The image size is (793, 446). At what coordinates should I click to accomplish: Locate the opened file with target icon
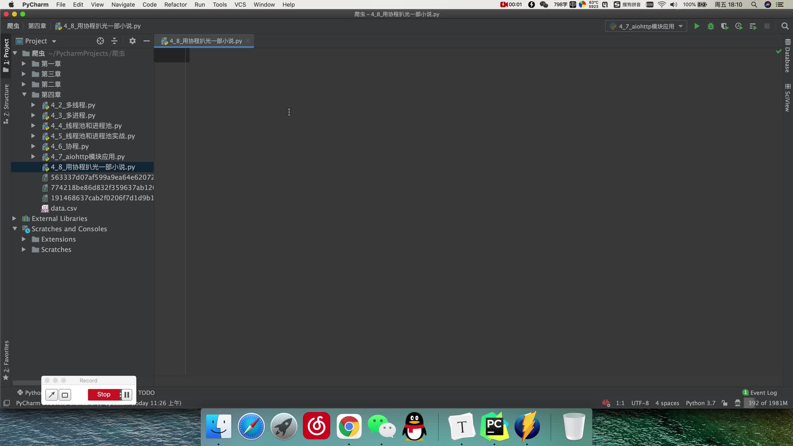point(100,41)
